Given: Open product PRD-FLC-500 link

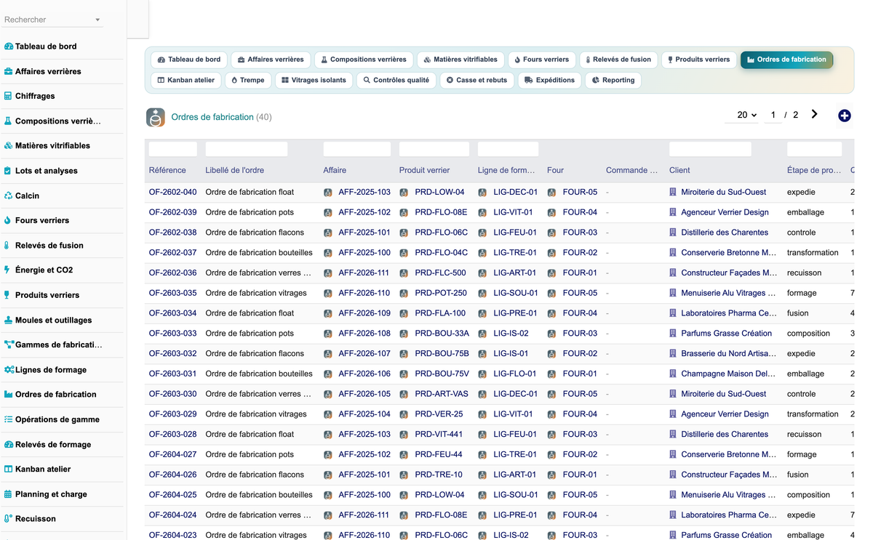Looking at the screenshot, I should [x=440, y=273].
